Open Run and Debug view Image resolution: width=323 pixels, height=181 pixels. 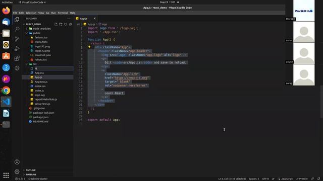pos(17,49)
